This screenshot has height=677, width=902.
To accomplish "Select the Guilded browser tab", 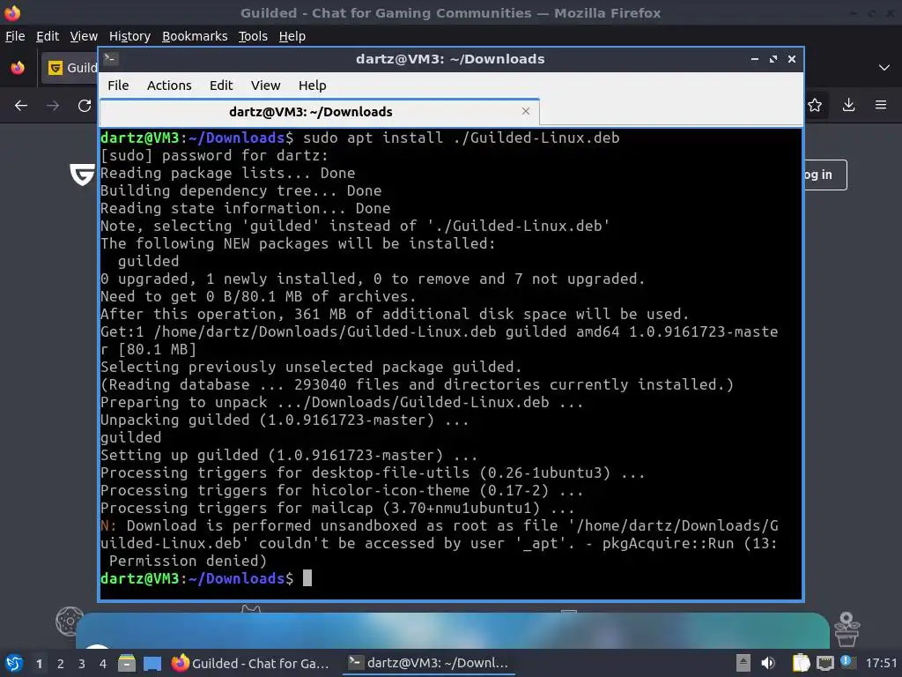I will pos(70,68).
